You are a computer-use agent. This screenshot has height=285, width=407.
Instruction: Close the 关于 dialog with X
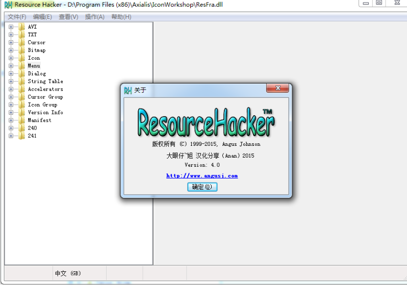[x=278, y=89]
